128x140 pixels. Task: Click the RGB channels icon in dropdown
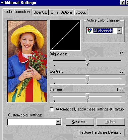pos(90,31)
